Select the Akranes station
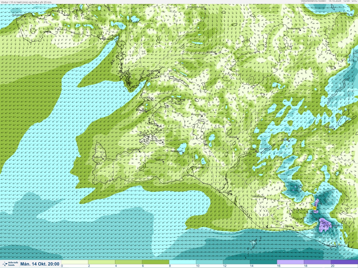 click(146, 111)
